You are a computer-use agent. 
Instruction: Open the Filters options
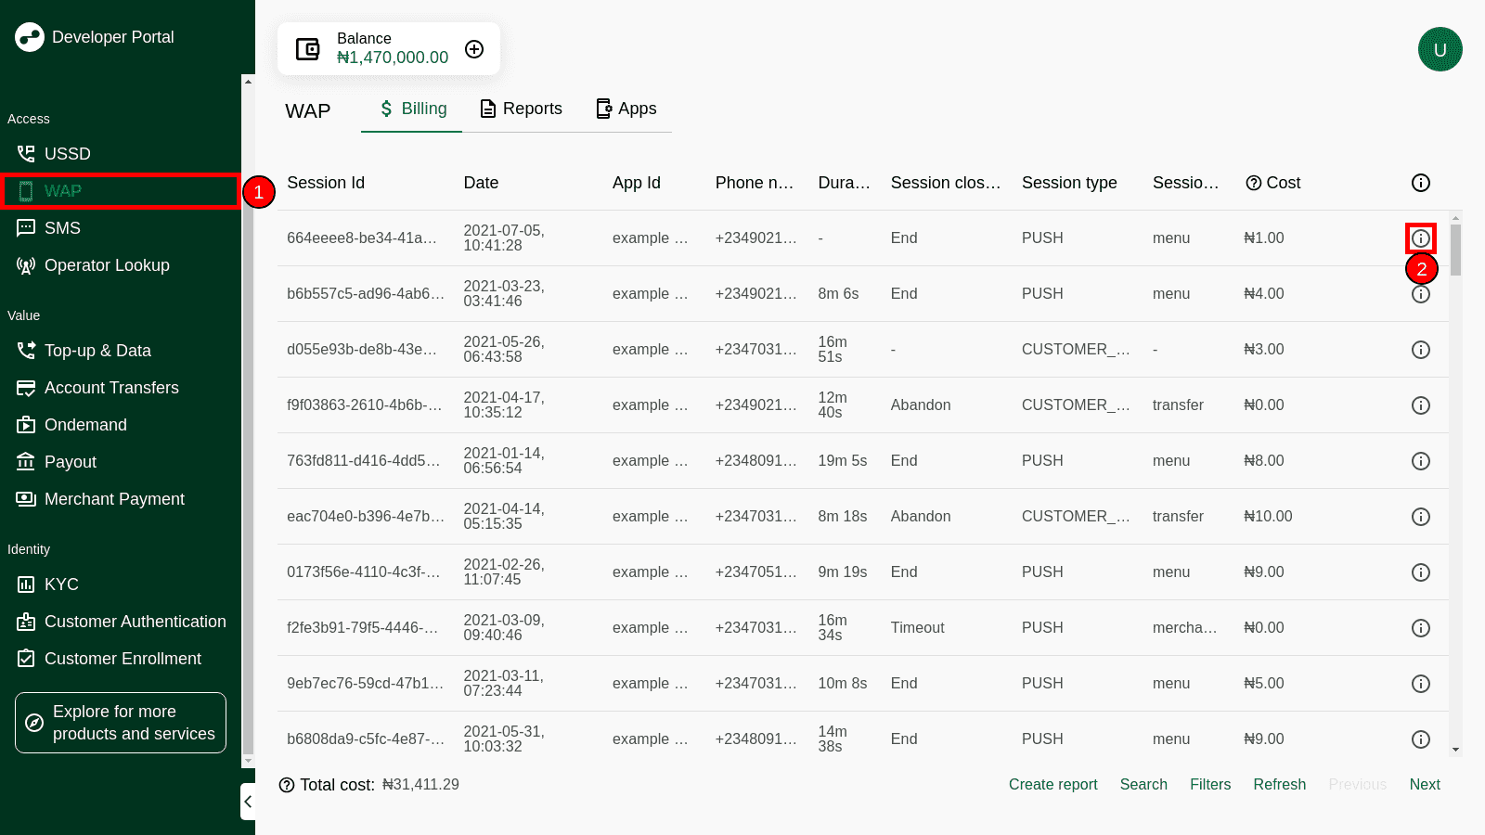(x=1209, y=785)
